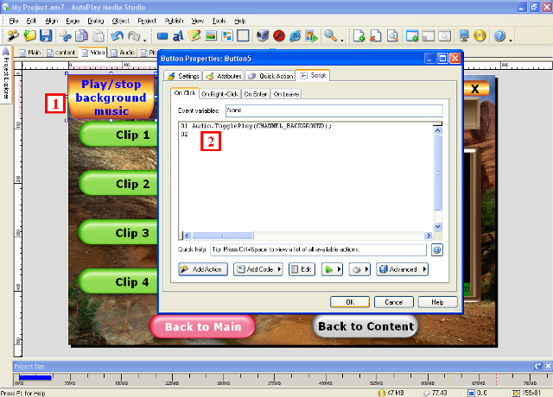The image size is (553, 397).
Task: Click the zoom magnifier toolbar icon
Action: [x=331, y=36]
